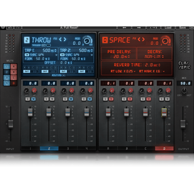
Task: Load next preset with right arrow
Action: pos(139,28)
